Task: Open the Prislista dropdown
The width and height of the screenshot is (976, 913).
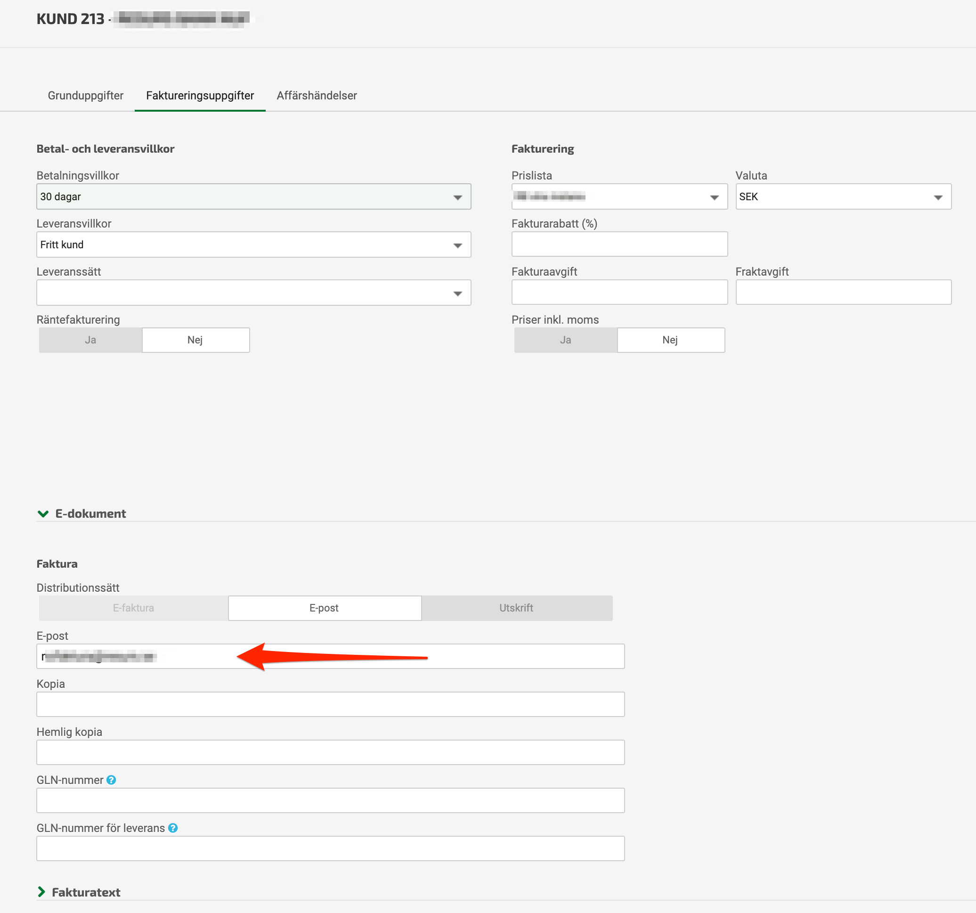Action: tap(619, 196)
